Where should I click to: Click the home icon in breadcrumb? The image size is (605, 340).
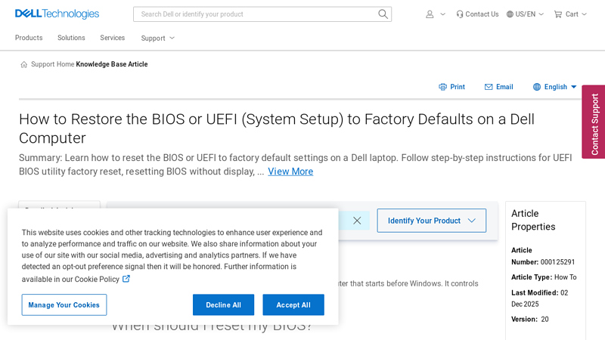(x=24, y=64)
